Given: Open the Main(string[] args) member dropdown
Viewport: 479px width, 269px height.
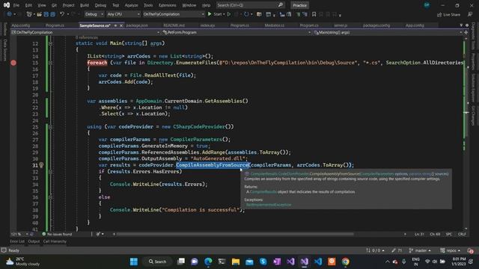Looking at the screenshot, I should [388, 32].
